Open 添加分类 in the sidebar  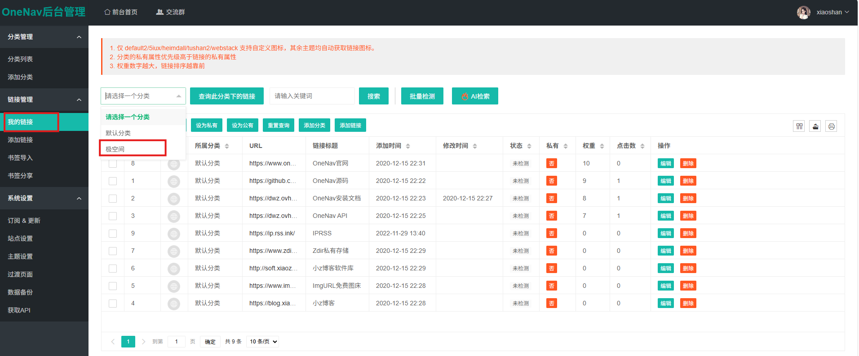(x=44, y=77)
